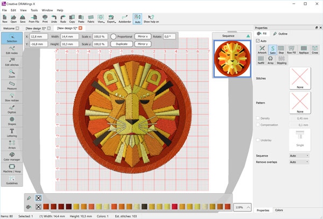Open the Remove overlaps dropdown

coord(299,161)
